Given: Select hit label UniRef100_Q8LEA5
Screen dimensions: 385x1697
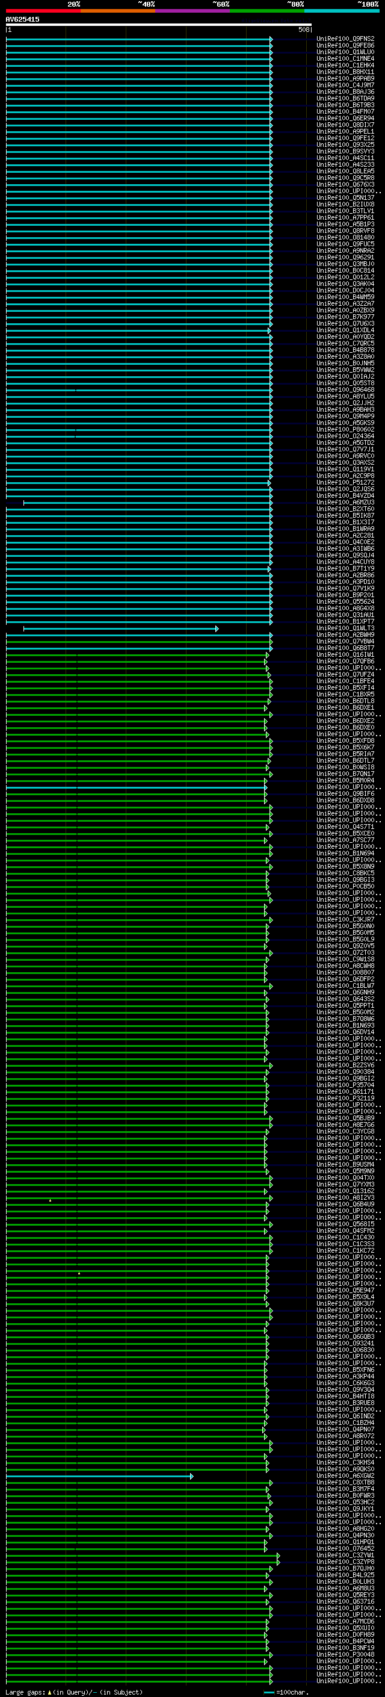Looking at the screenshot, I should [345, 170].
